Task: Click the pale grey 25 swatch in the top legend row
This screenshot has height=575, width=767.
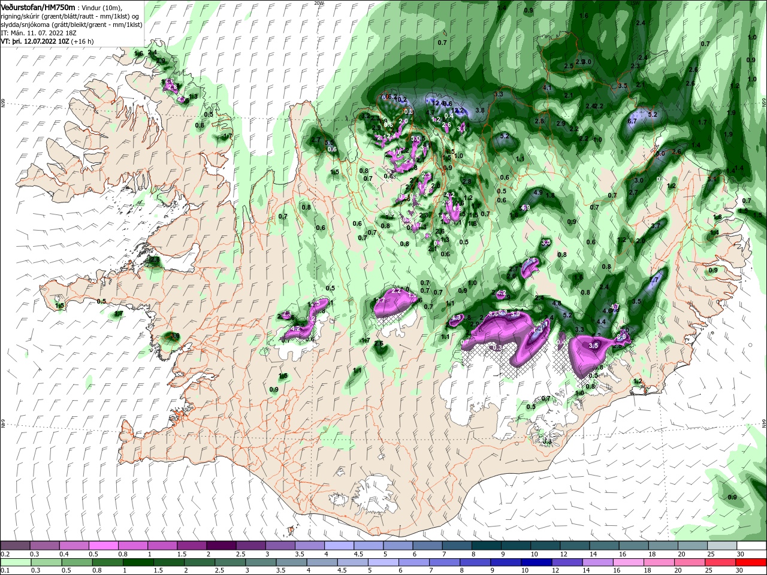Action: [721, 546]
